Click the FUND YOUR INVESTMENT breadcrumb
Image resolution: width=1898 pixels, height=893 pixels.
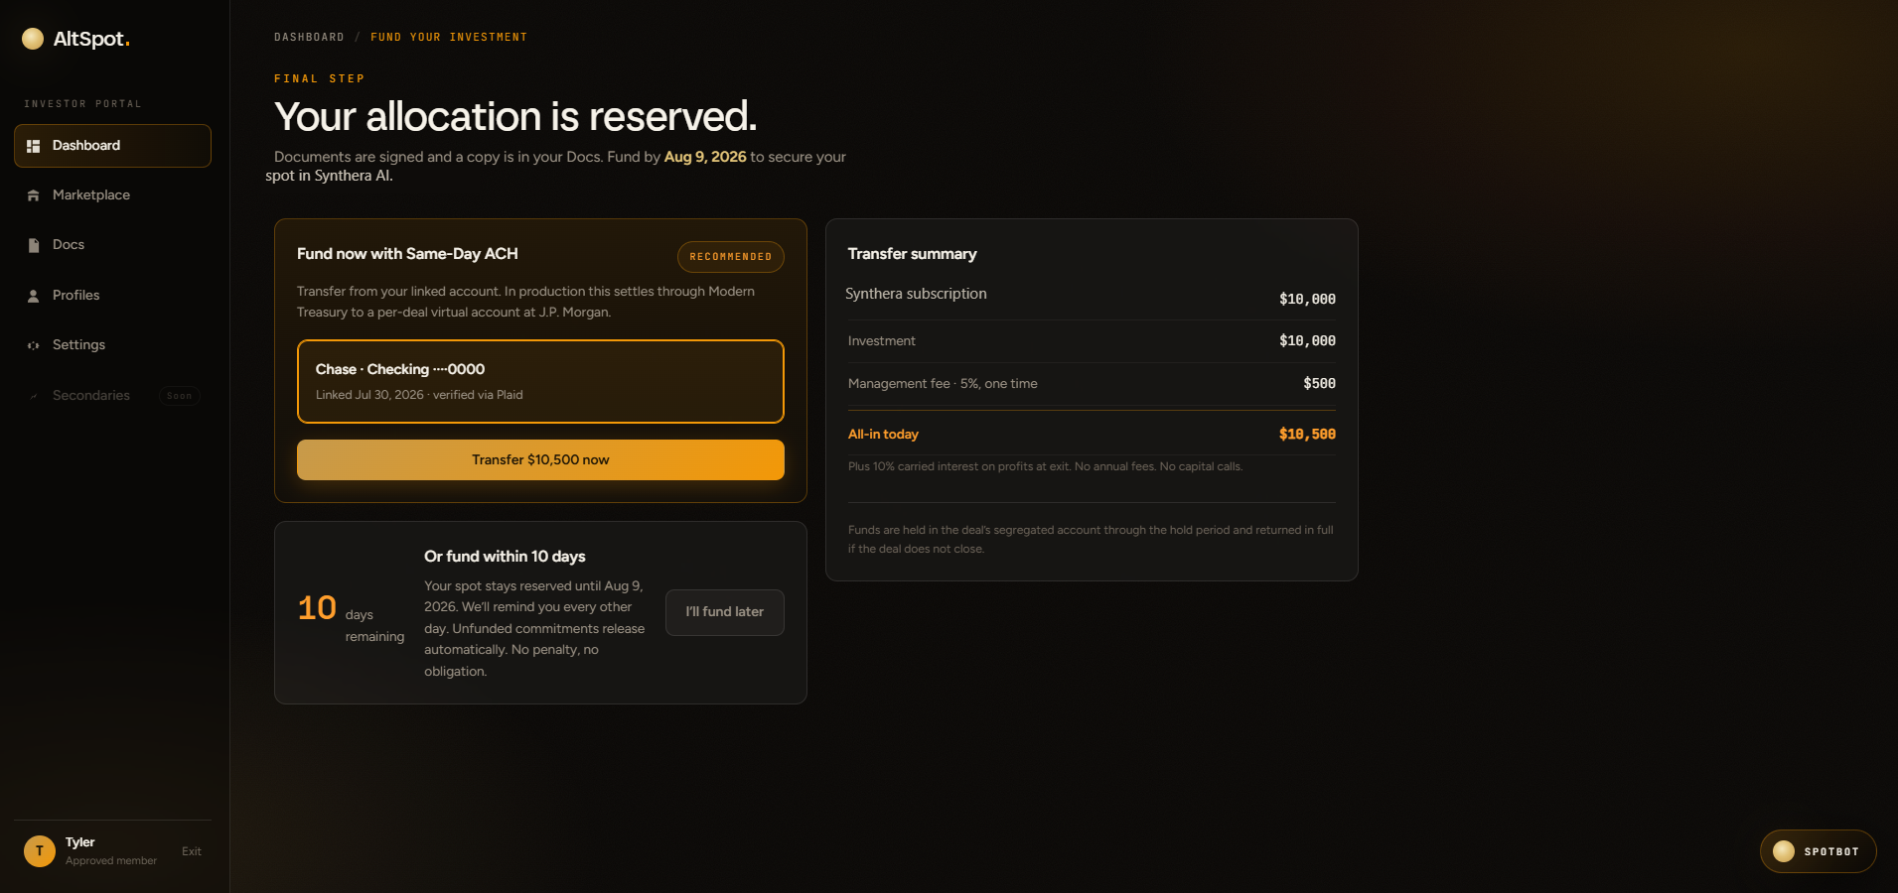[449, 38]
